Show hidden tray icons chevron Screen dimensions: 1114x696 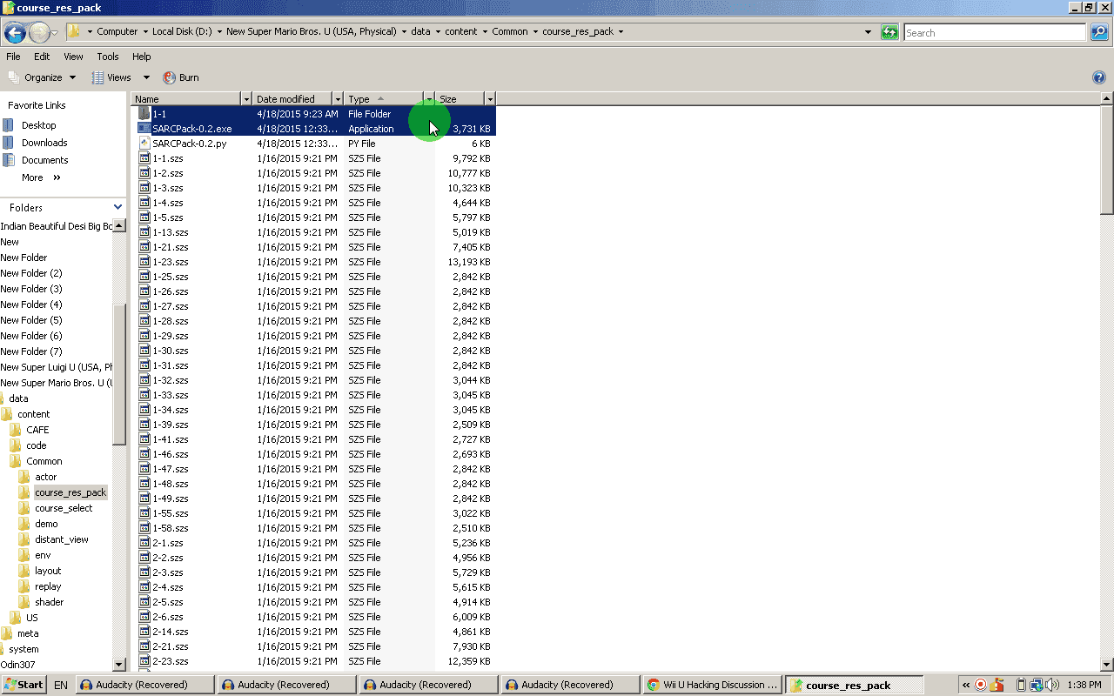(x=965, y=685)
